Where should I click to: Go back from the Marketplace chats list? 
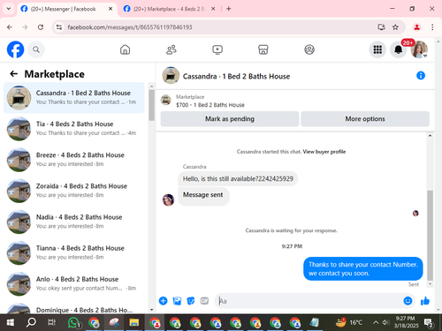point(13,74)
